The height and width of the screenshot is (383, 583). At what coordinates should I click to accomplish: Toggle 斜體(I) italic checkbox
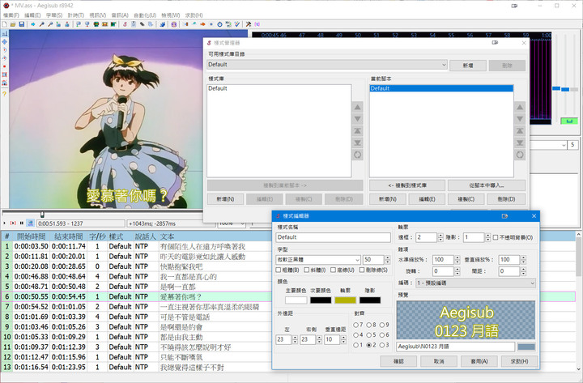pos(315,270)
